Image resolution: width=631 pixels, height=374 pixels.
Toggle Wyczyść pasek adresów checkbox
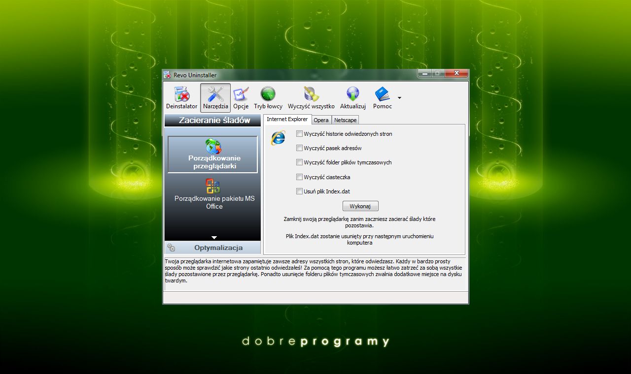[x=299, y=148]
